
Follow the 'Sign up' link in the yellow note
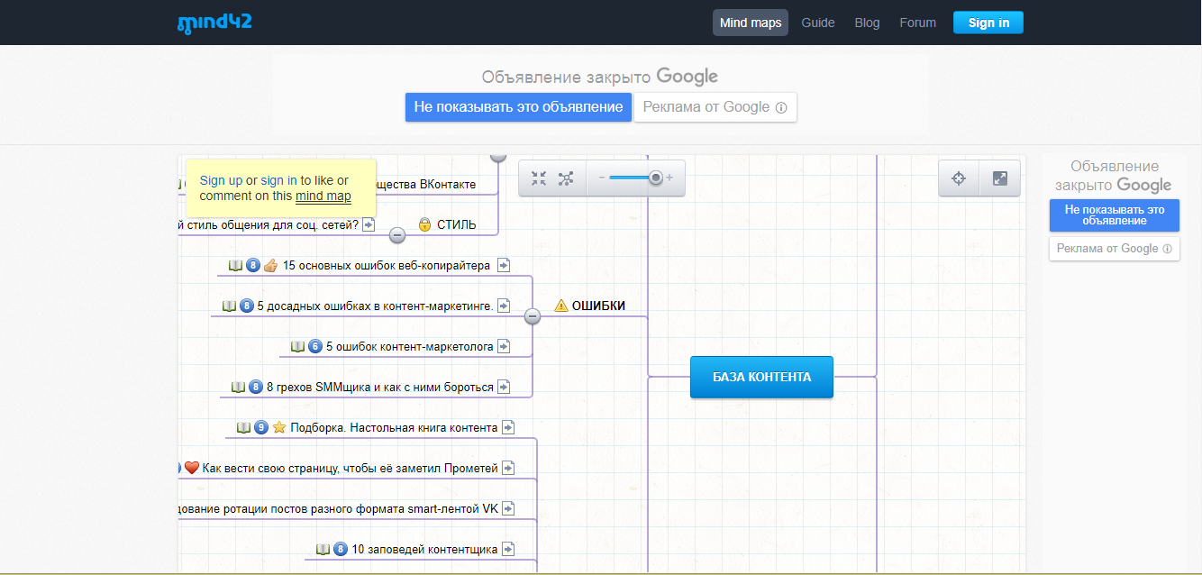click(x=221, y=180)
